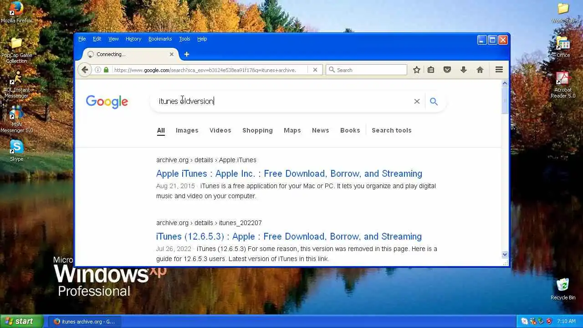Screen dimensions: 583x328
Task: Switch to Images results tab
Action: pyautogui.click(x=187, y=130)
